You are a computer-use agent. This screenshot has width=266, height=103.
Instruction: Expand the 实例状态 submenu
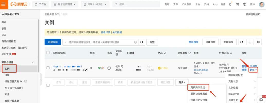(x=242, y=81)
